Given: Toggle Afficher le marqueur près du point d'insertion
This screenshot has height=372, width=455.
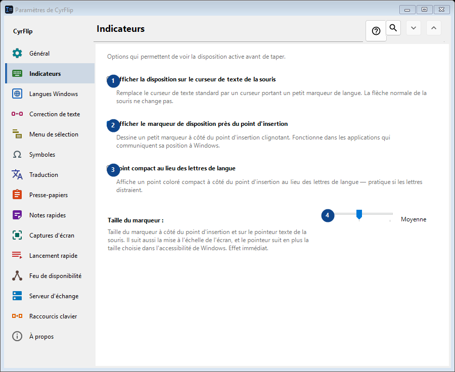Looking at the screenshot, I should click(197, 124).
